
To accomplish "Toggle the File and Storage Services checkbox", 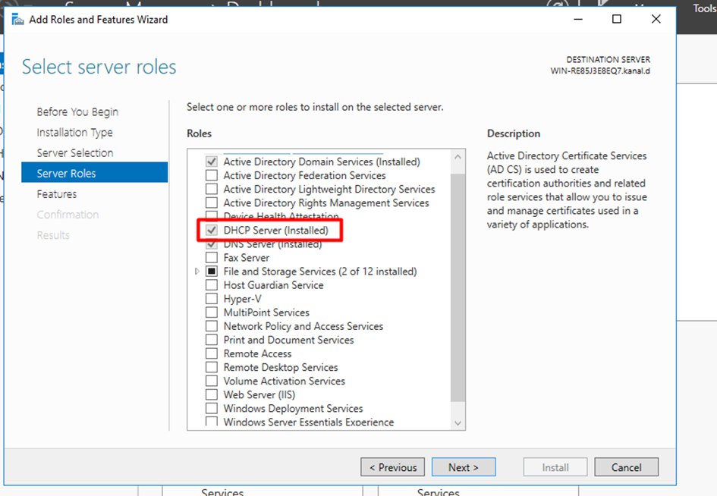I will click(212, 272).
